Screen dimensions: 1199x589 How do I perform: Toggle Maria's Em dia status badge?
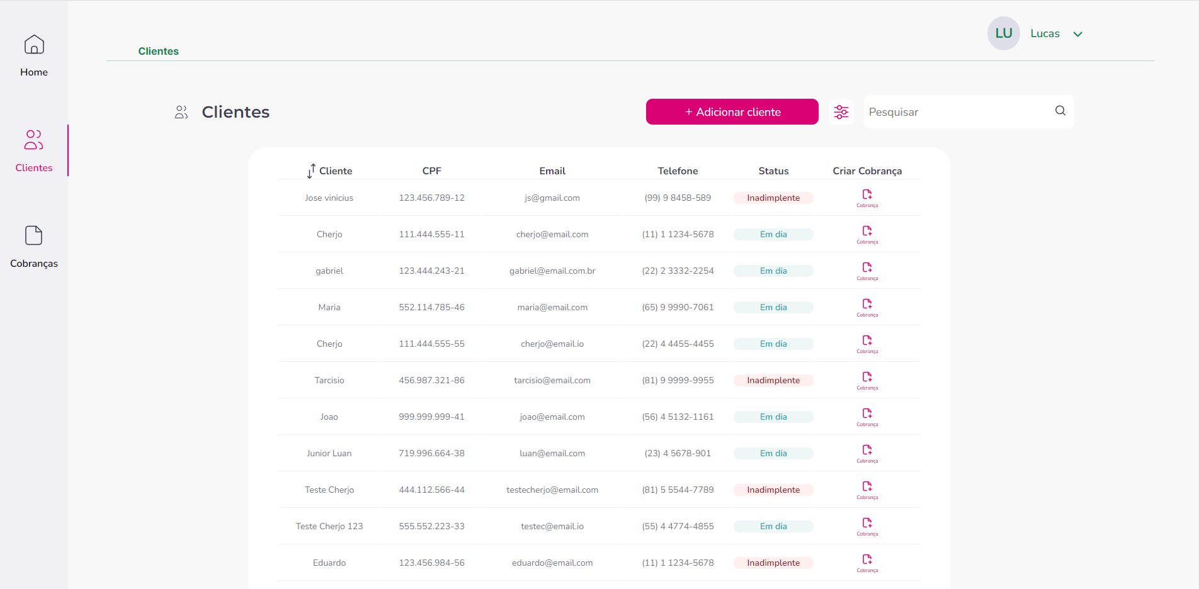click(x=773, y=306)
